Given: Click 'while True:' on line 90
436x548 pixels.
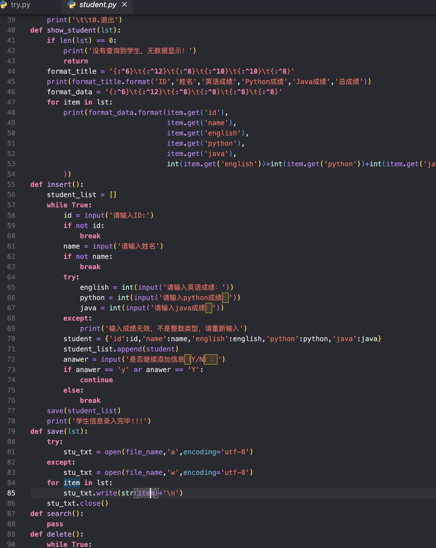Looking at the screenshot, I should (69, 544).
